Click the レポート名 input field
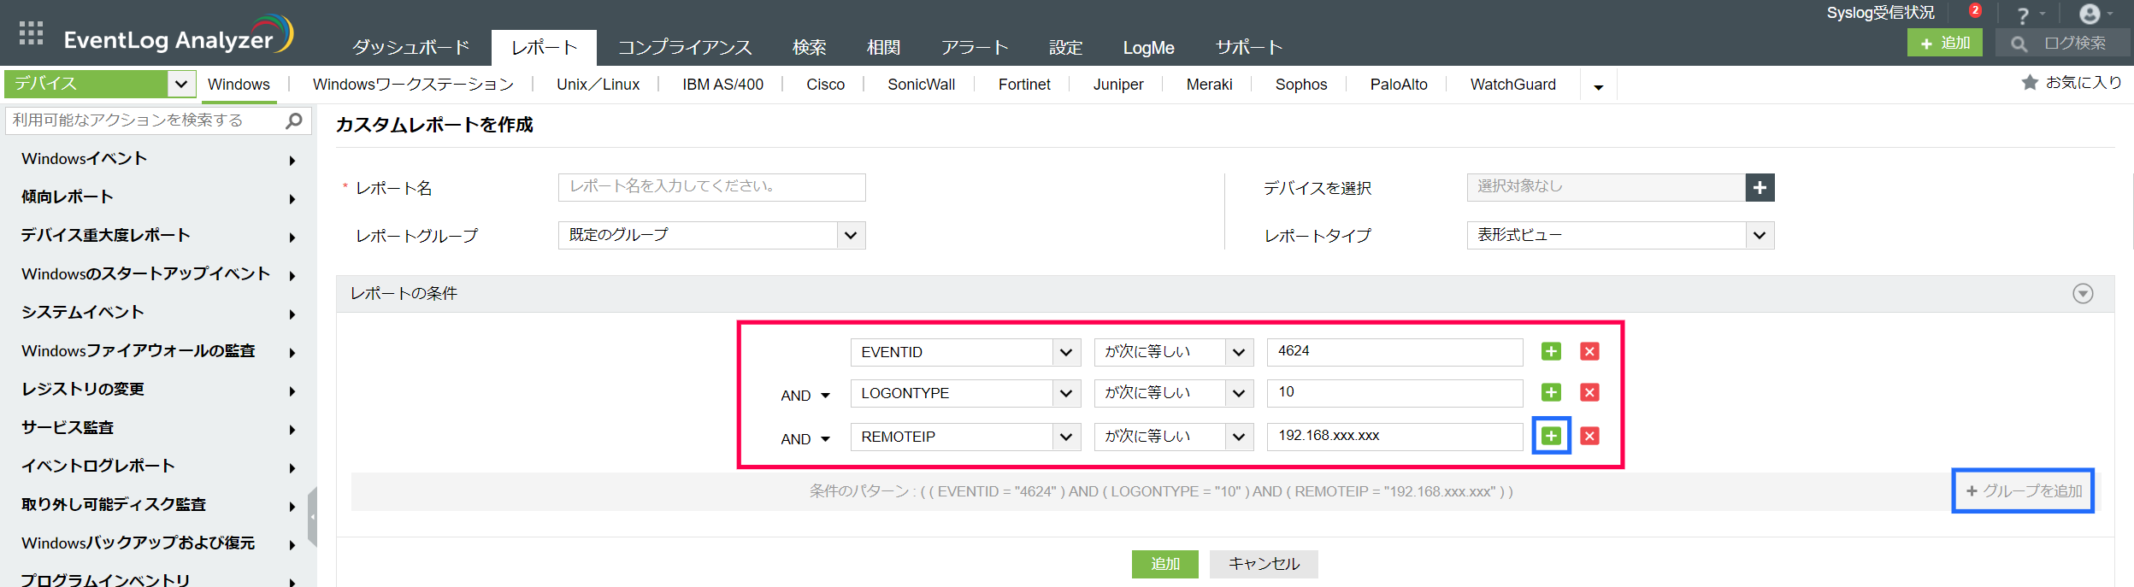The image size is (2134, 587). point(711,187)
